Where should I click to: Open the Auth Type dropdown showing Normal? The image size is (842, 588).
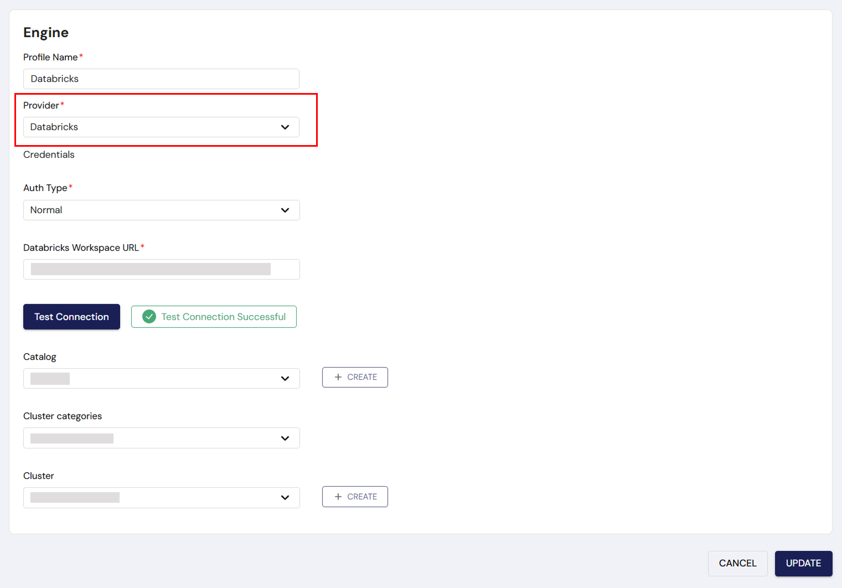[161, 210]
